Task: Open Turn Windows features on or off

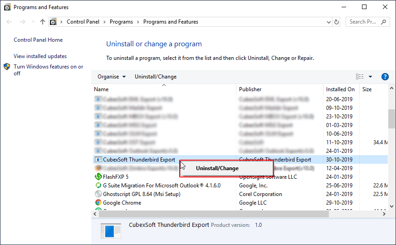Action: point(48,70)
